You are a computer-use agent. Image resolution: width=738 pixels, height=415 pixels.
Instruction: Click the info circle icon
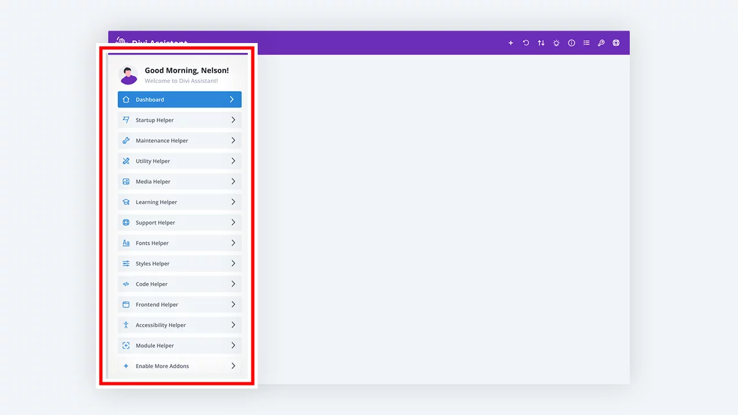571,43
